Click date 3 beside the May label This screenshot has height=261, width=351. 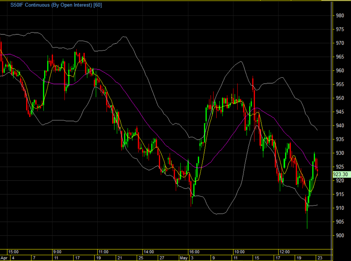[192, 258]
